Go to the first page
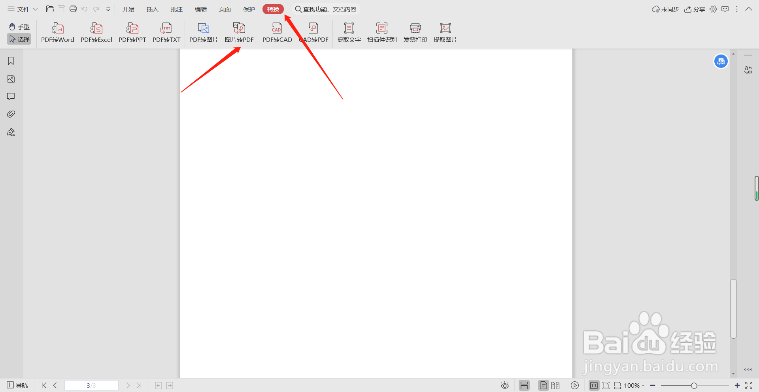 coord(44,385)
